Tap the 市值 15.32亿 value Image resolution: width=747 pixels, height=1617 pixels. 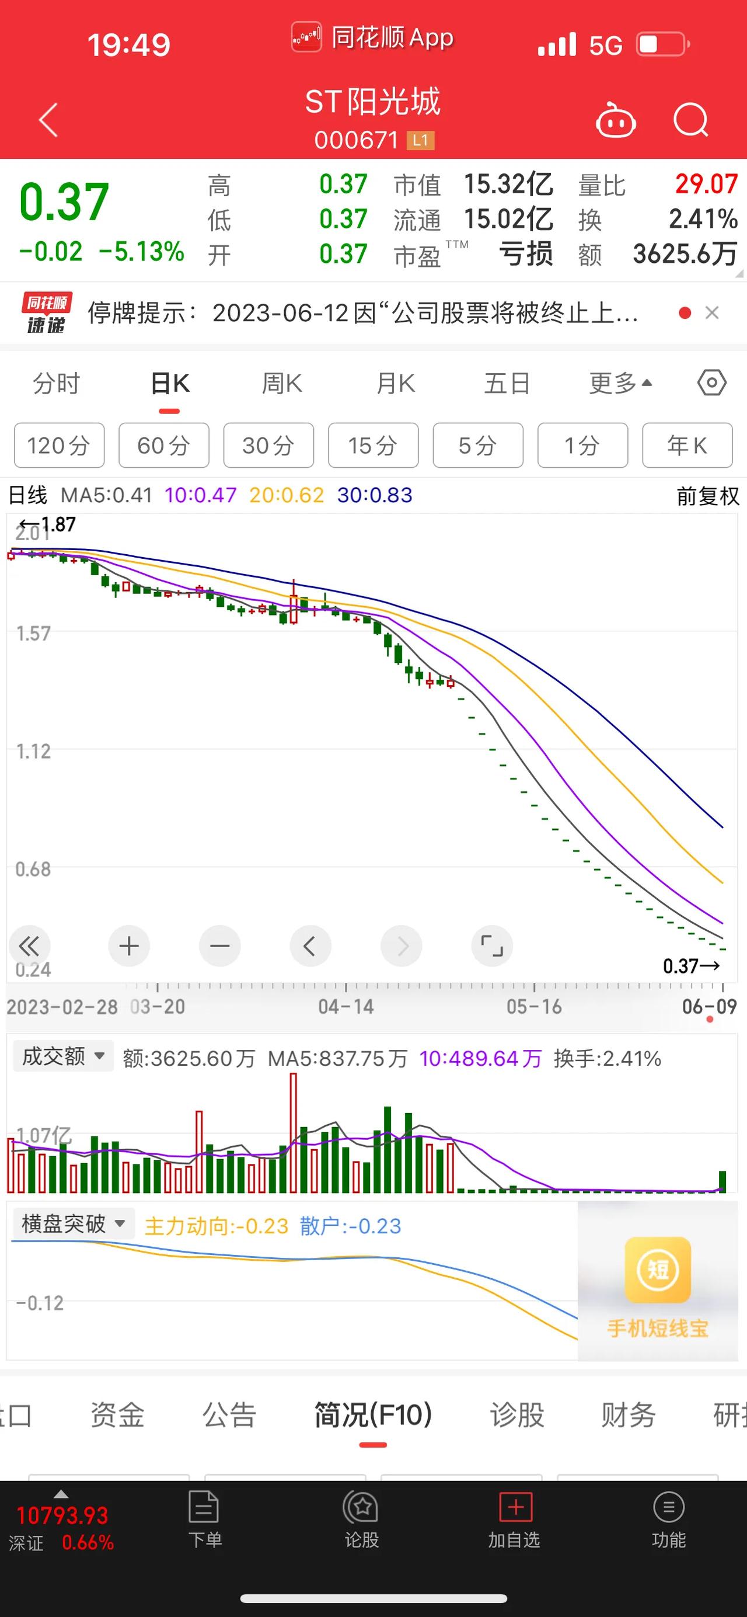coord(509,185)
